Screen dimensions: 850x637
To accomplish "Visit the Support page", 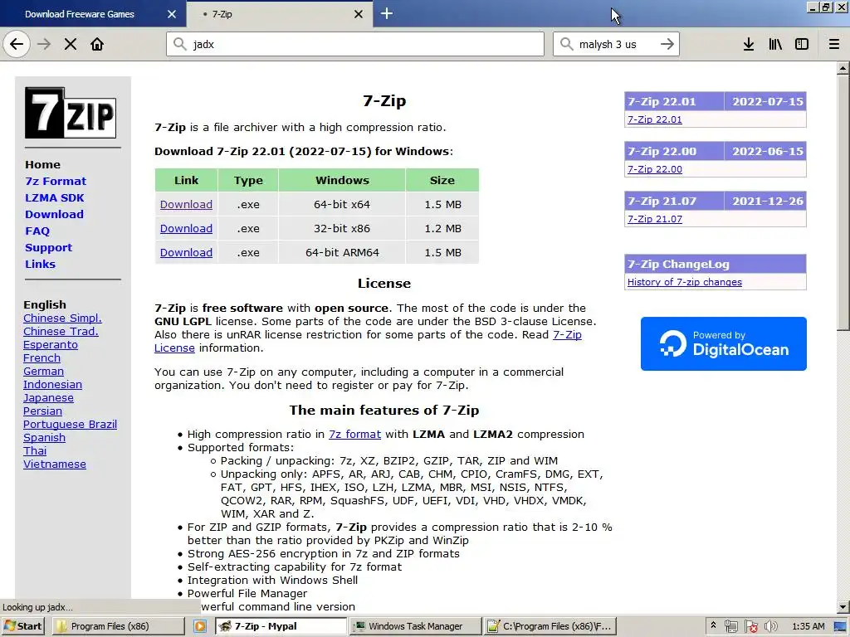I will (x=48, y=247).
